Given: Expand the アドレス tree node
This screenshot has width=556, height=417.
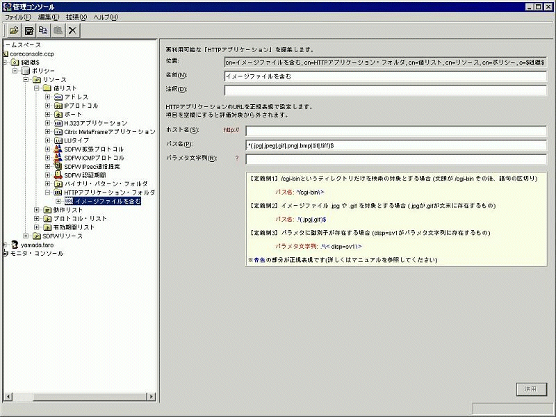Looking at the screenshot, I should (x=48, y=97).
